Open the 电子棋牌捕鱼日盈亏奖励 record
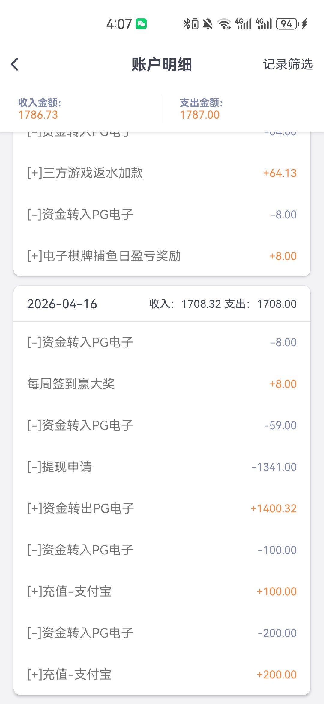 (162, 256)
